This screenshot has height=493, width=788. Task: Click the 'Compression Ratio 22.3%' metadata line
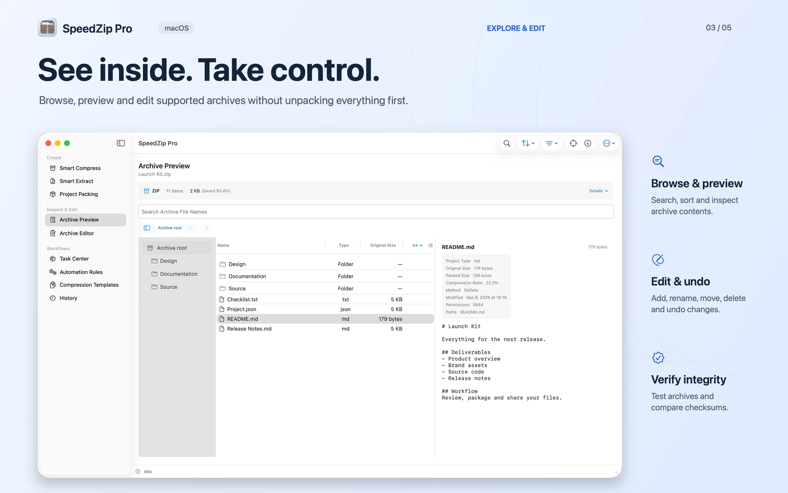[472, 283]
